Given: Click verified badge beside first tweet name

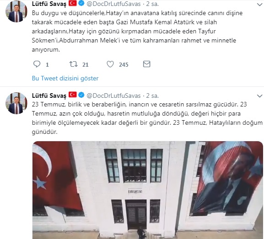Looking at the screenshot, I should click(81, 3).
